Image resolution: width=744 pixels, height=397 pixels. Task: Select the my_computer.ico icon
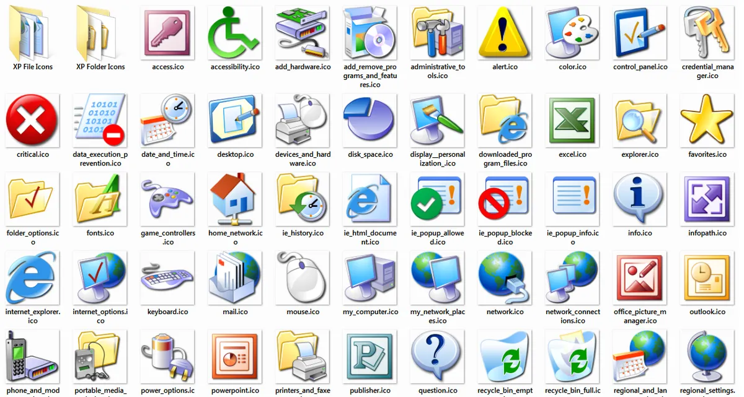click(x=370, y=278)
